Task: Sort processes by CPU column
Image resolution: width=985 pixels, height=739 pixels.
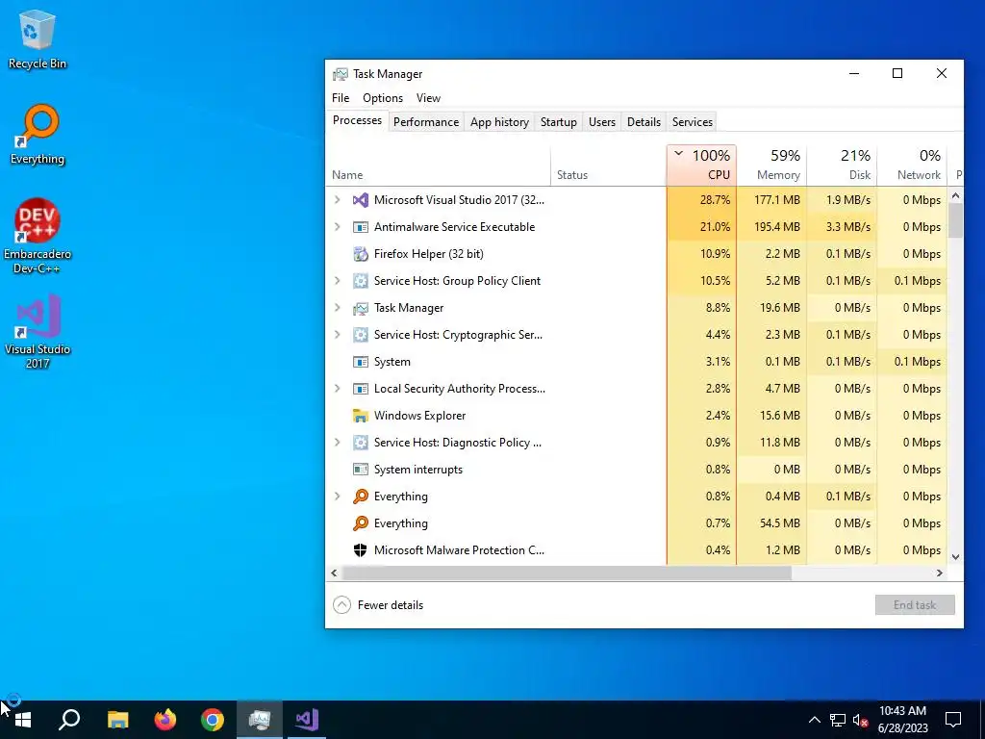Action: coord(701,166)
